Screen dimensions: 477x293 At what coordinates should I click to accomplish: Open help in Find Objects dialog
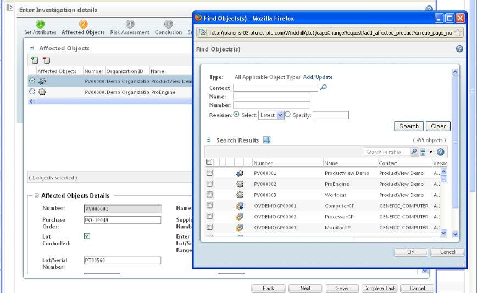tap(459, 49)
